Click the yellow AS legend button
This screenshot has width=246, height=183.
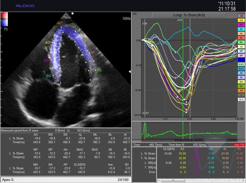[241, 20]
